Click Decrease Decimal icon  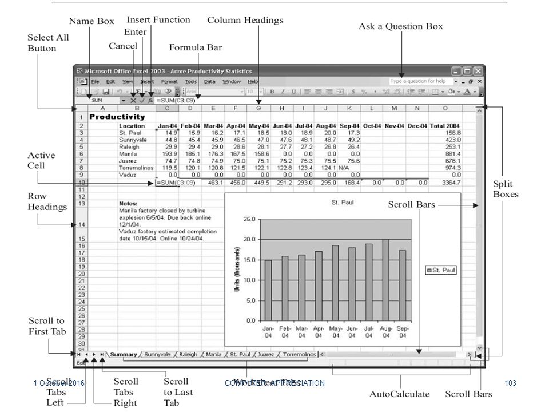(x=397, y=92)
